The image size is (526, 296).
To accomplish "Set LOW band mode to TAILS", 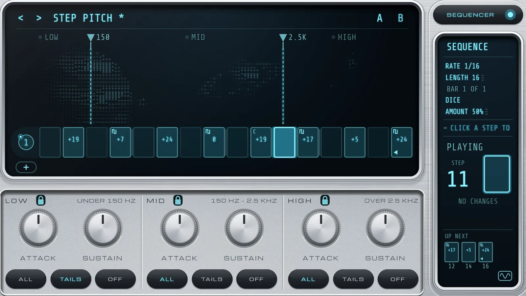I will click(71, 279).
